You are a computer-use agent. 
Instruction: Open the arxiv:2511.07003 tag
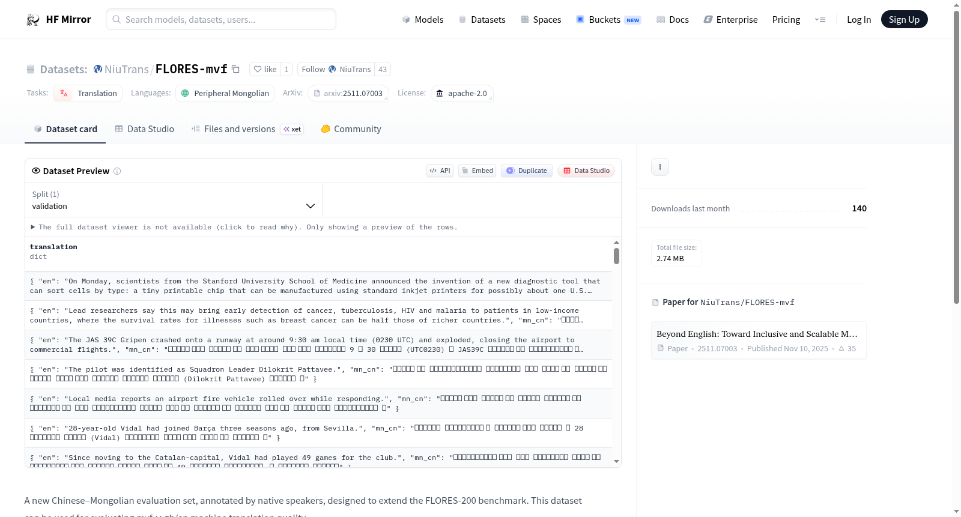[x=348, y=93]
